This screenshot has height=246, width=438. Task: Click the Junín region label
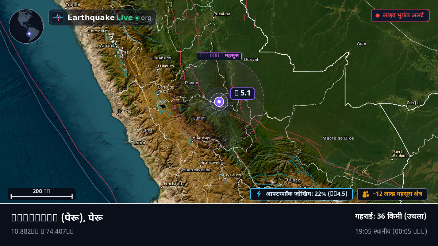(199, 118)
